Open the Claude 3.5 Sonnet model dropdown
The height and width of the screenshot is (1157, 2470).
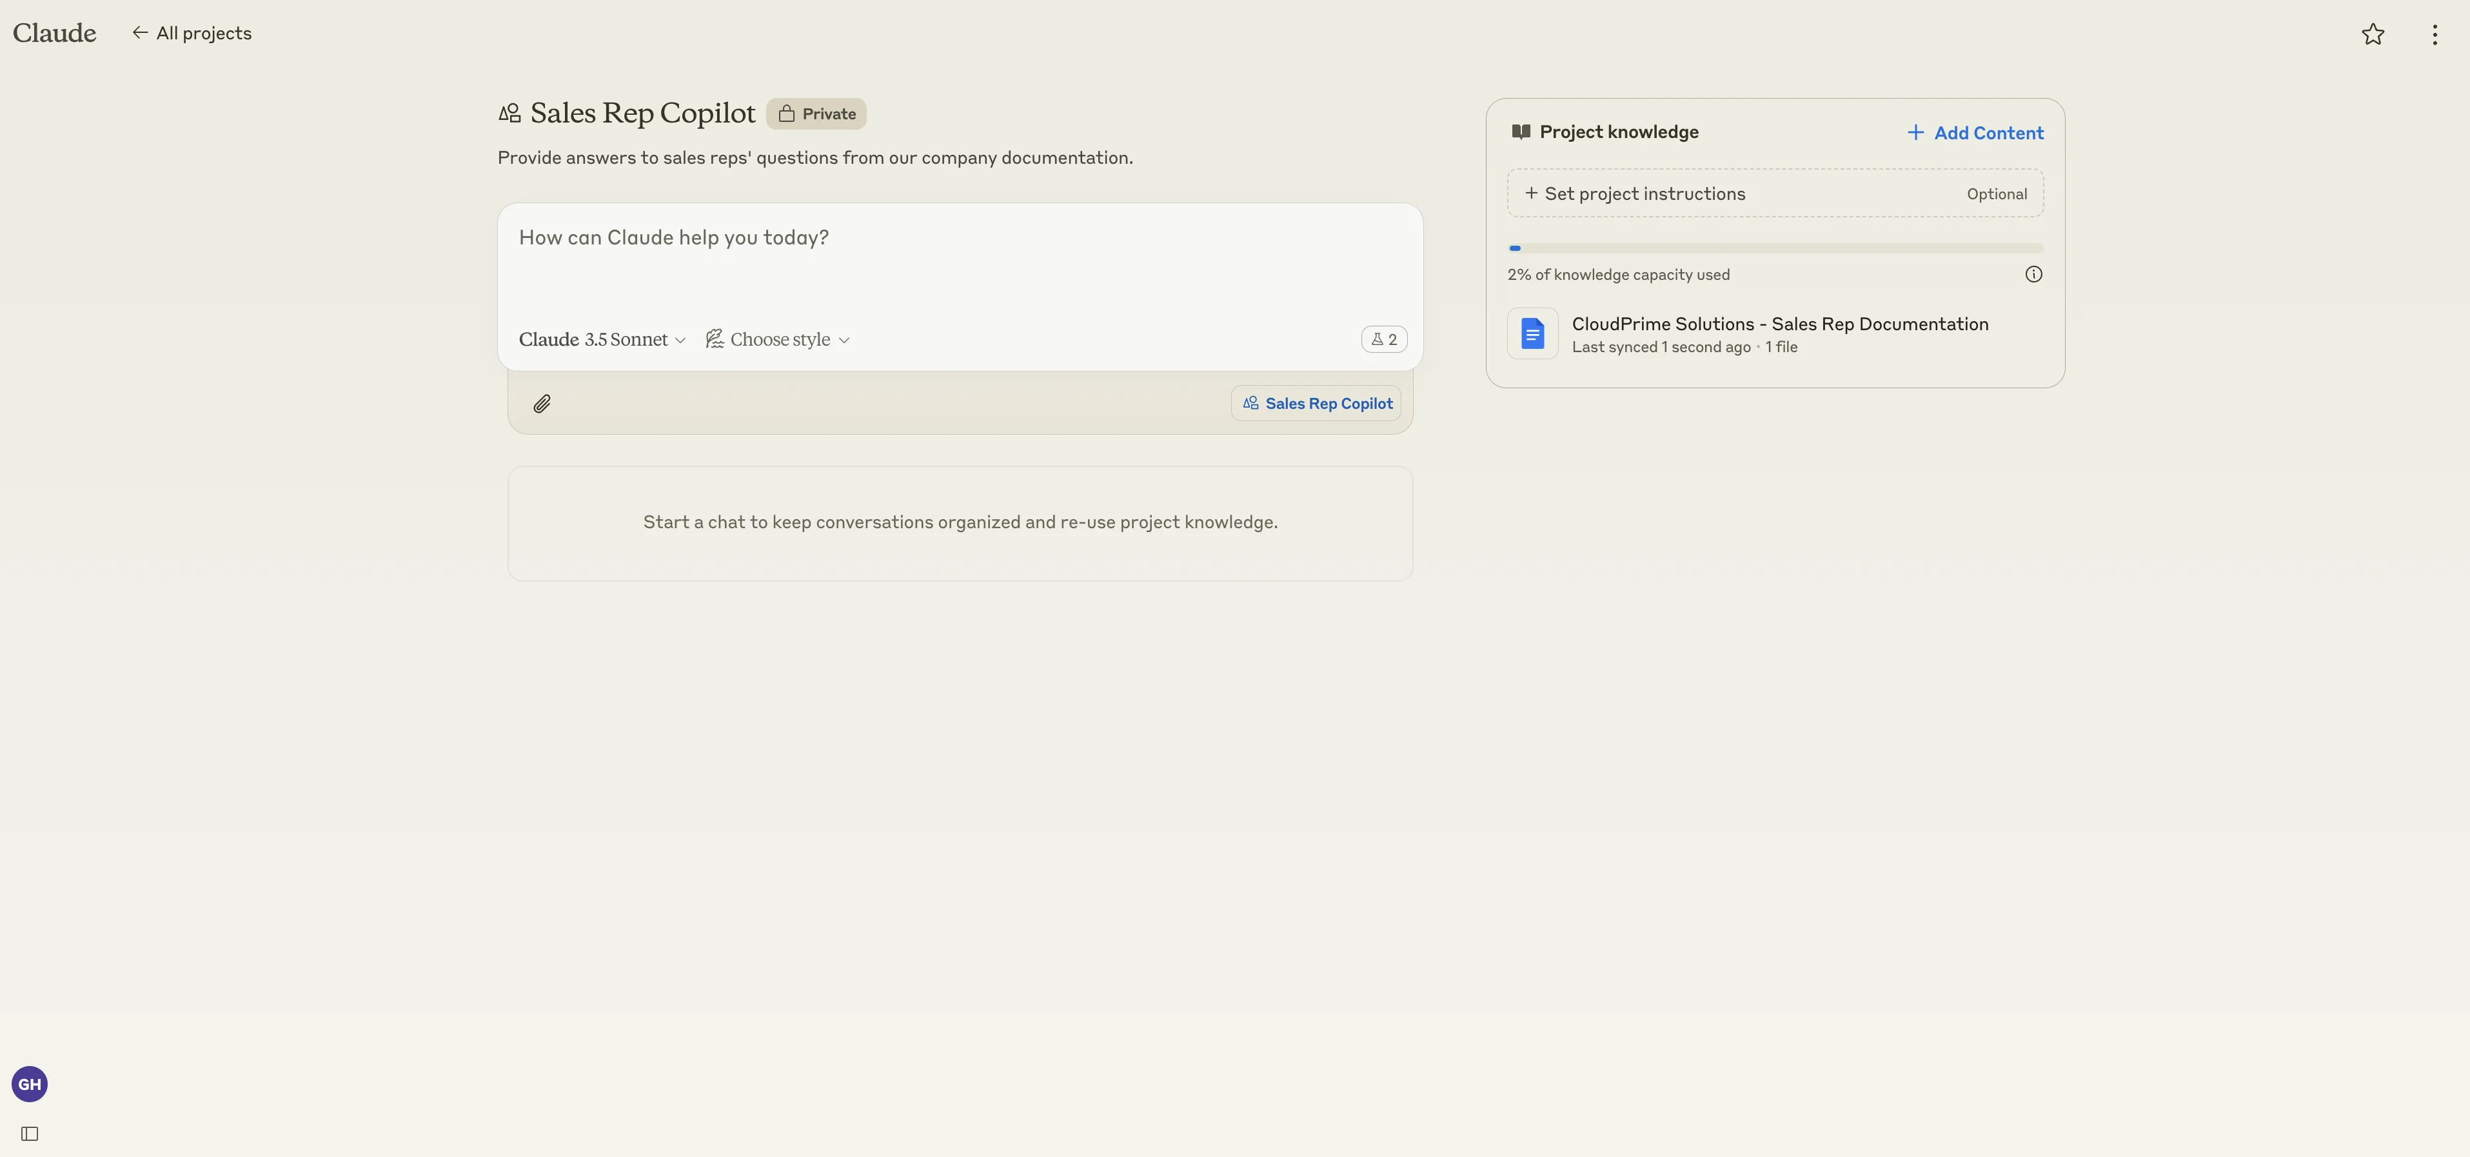[602, 339]
